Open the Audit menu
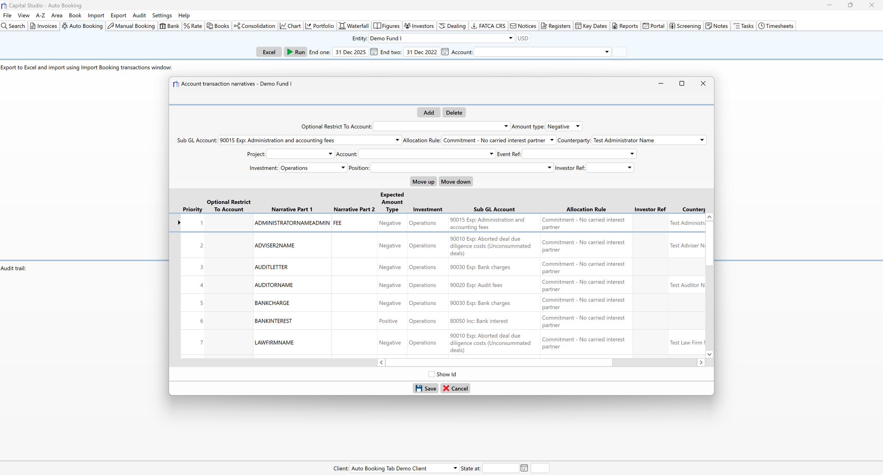 click(139, 15)
